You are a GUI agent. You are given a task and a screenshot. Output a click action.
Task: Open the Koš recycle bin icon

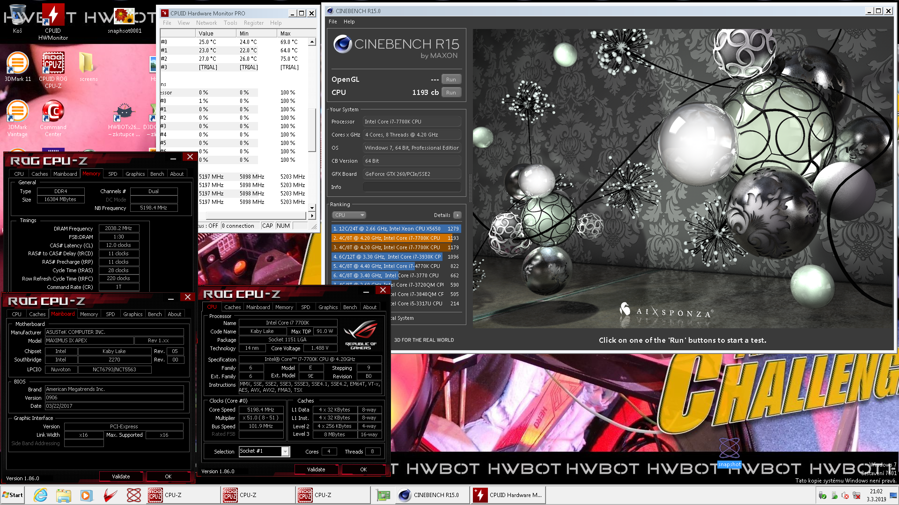[17, 19]
